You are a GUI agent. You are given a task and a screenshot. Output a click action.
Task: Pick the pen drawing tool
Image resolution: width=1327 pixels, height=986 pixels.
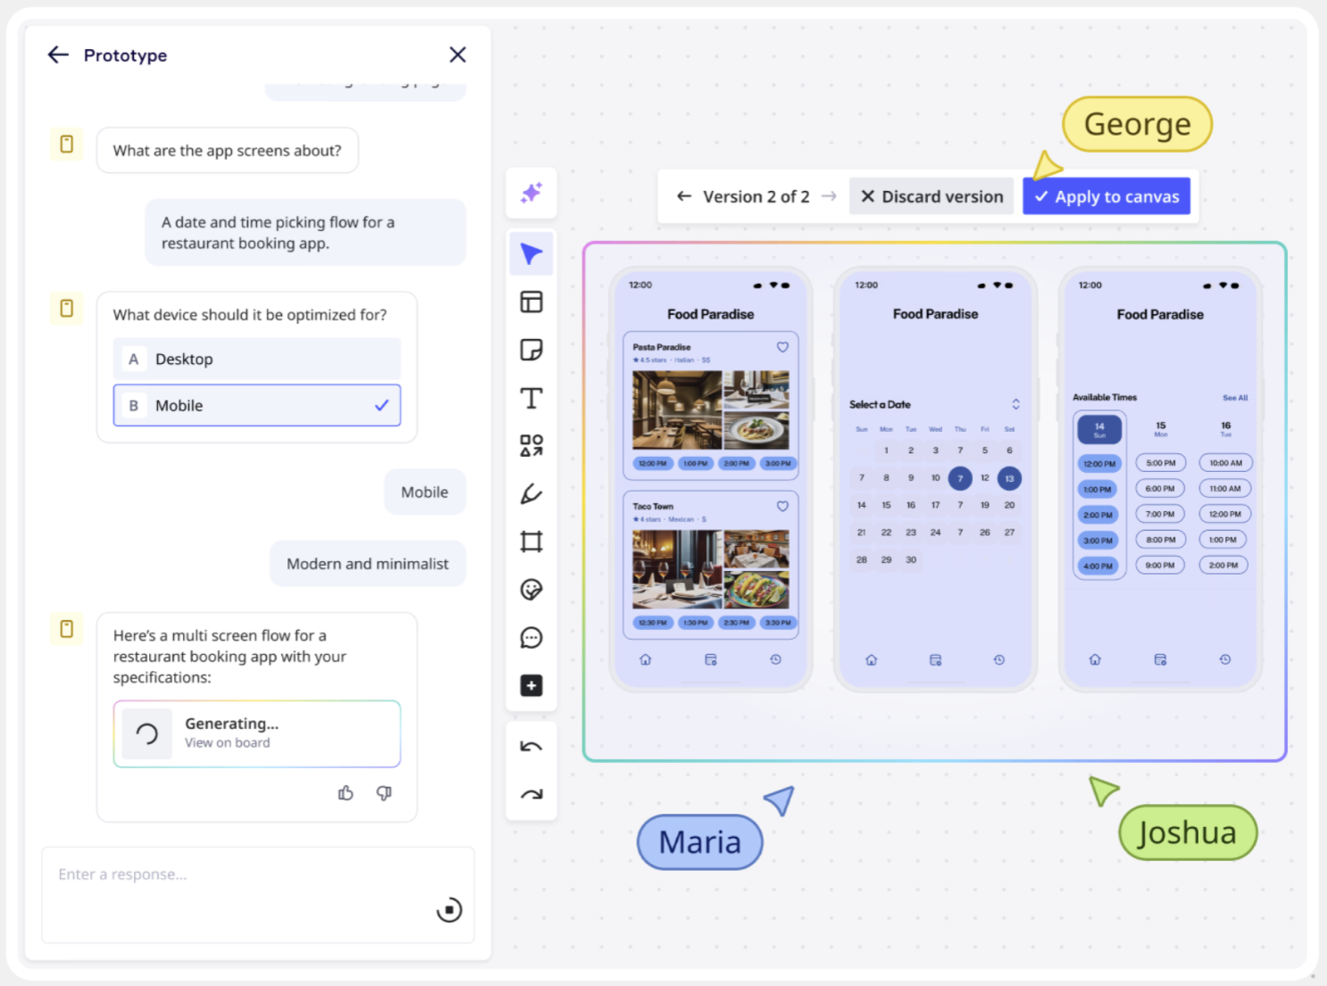531,493
